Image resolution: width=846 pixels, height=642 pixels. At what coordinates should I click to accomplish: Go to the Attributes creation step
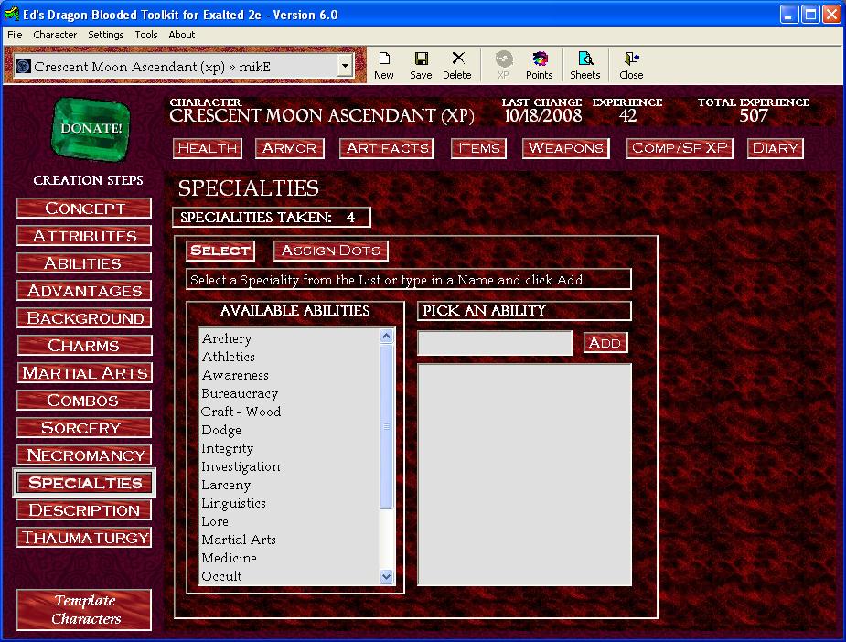pos(84,236)
